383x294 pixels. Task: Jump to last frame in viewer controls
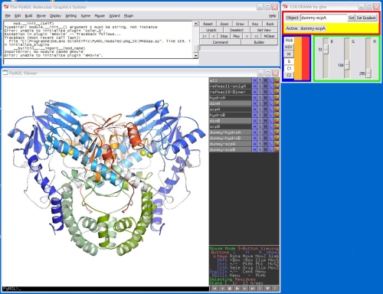point(252,289)
